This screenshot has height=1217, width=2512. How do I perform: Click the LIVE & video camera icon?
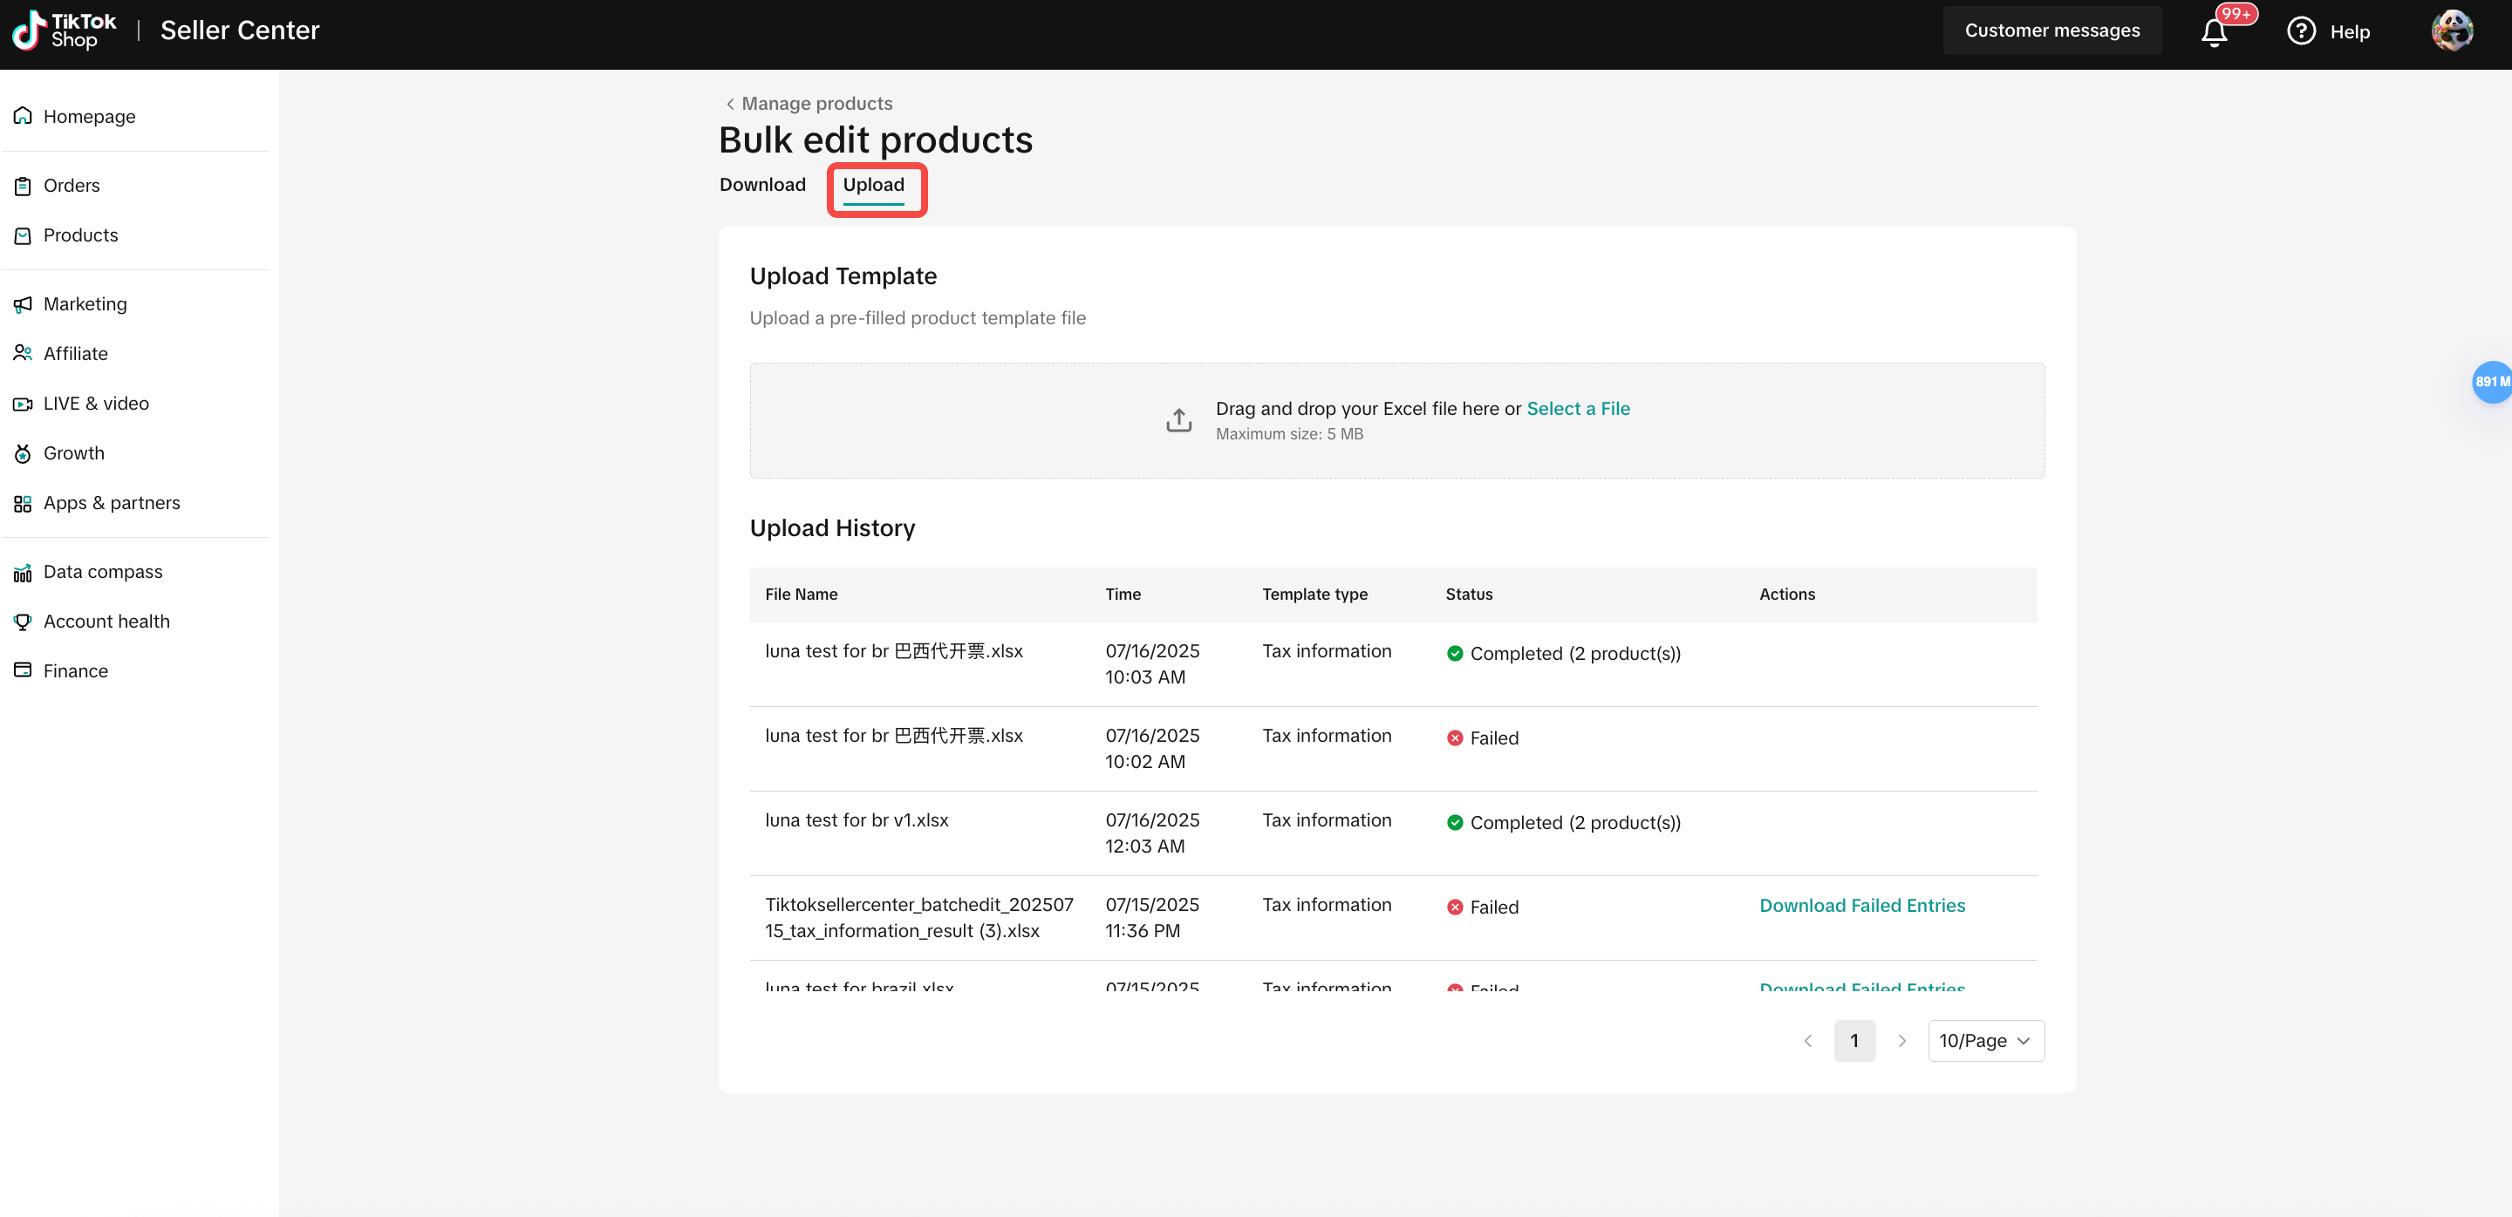pyautogui.click(x=23, y=404)
